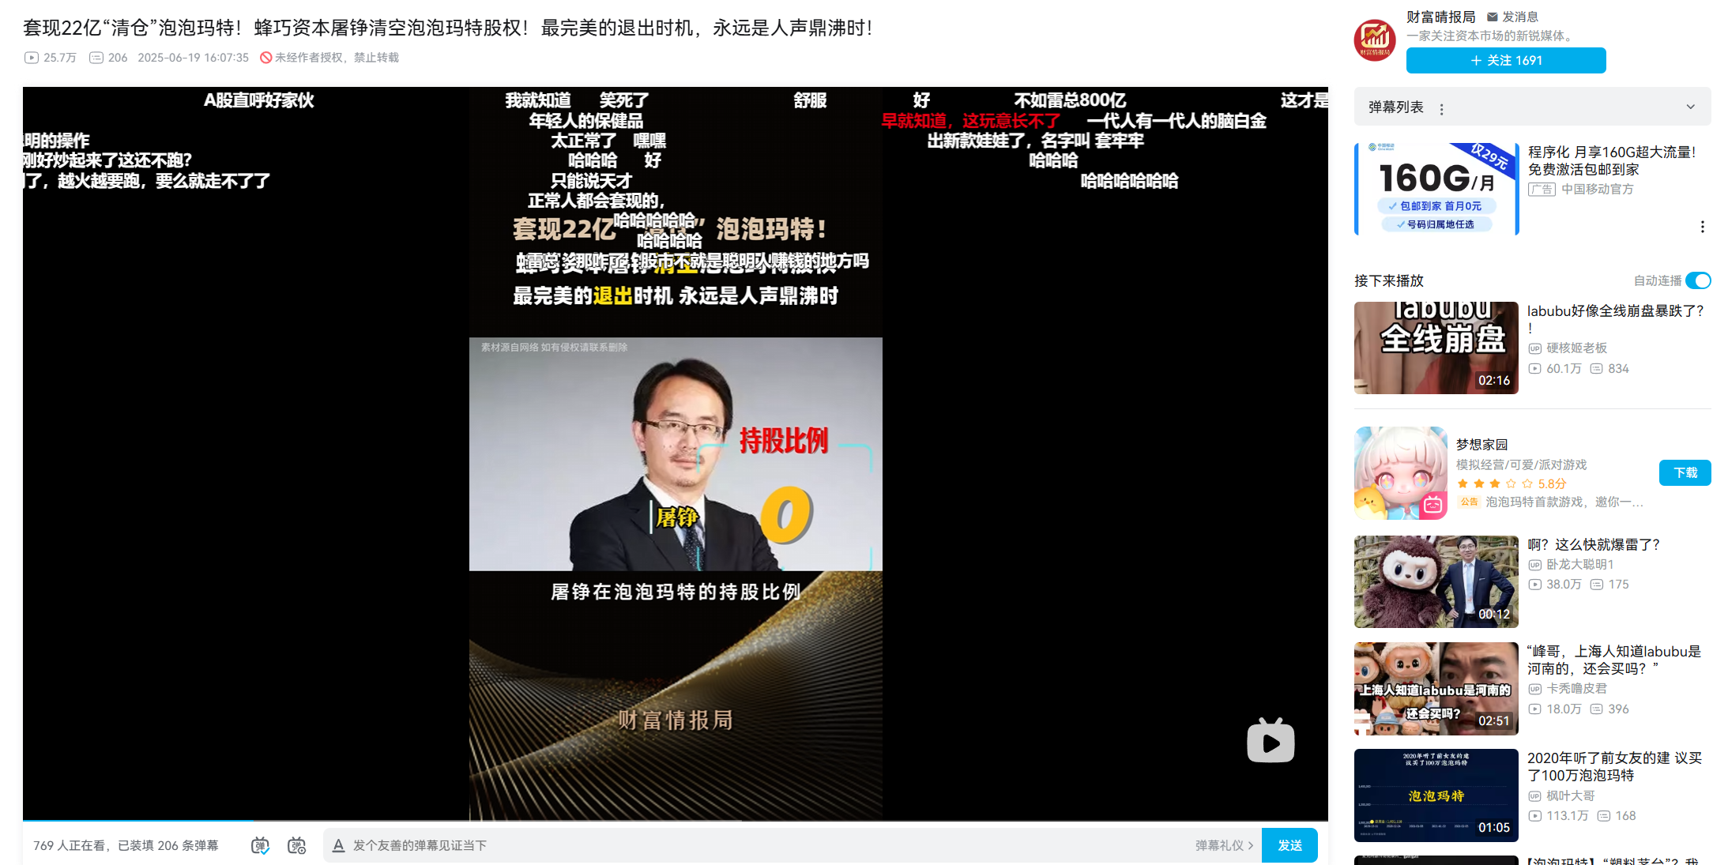The width and height of the screenshot is (1728, 865).
Task: Open 弹幕礼仪 guidelines link
Action: [x=1224, y=846]
